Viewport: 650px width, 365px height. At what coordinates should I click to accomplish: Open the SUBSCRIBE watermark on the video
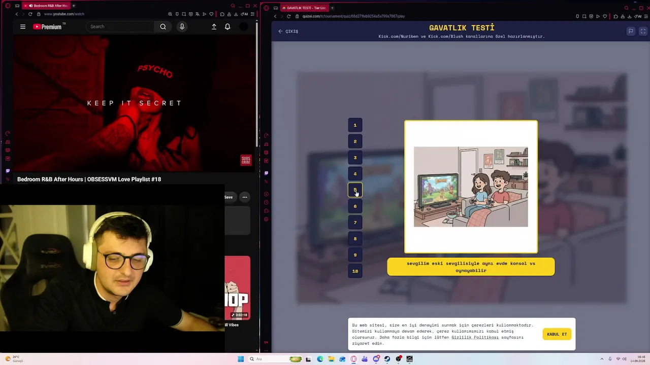(x=246, y=160)
